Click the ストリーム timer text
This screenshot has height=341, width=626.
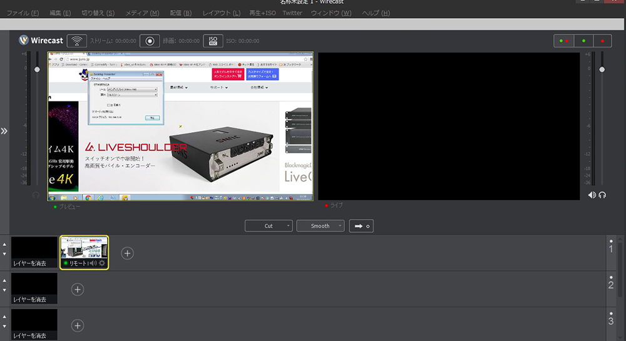113,41
